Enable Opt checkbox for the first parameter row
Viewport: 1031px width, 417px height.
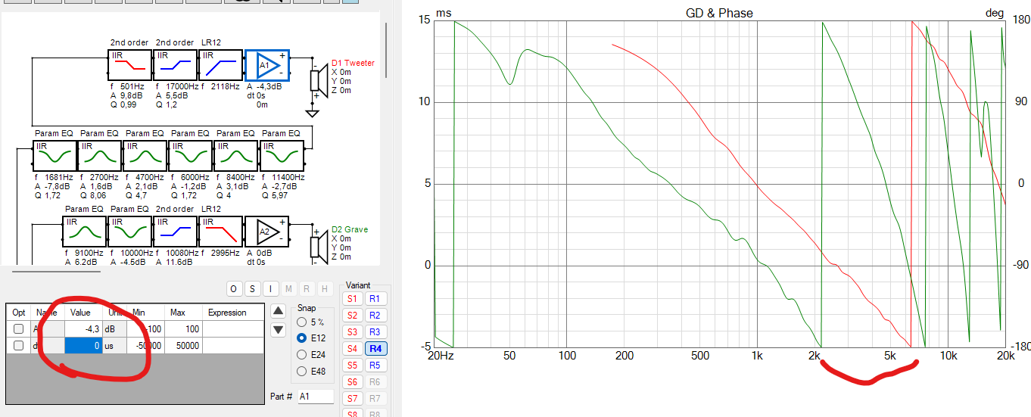point(19,328)
